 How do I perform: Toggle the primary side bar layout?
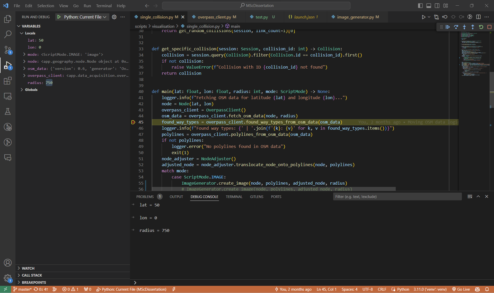pos(420,6)
